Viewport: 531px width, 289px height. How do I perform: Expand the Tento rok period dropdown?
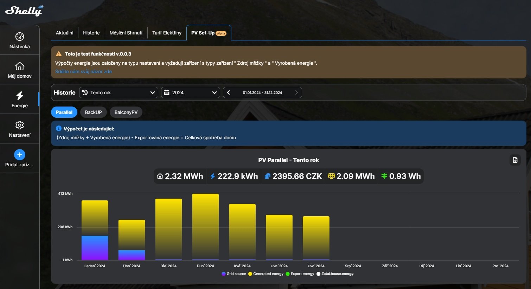(118, 92)
